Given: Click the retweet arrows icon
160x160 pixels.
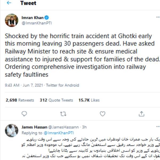Looking at the screenshot, I should click(63, 114).
